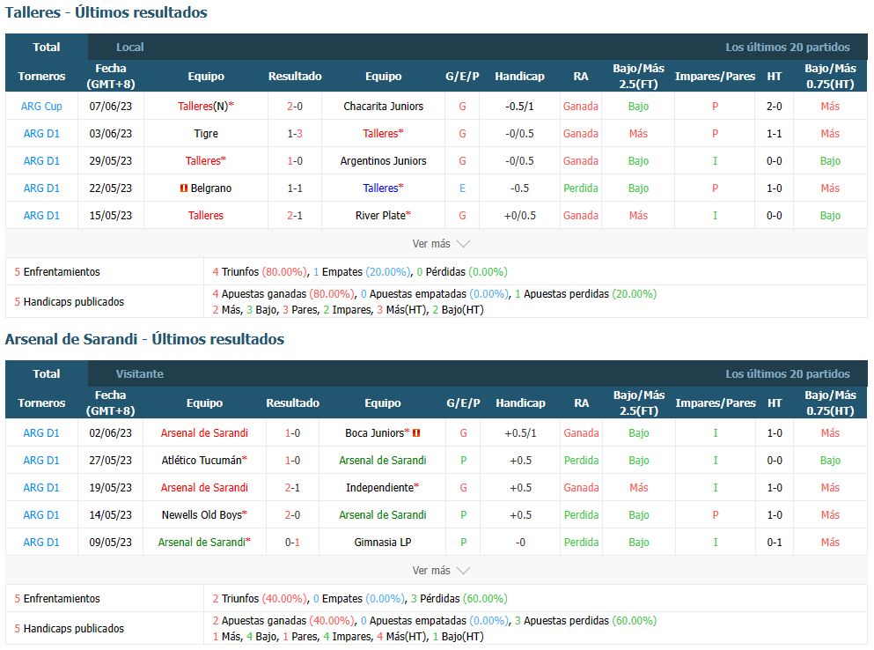Screen dimensions: 874x650
Task: Select handicap -0 in Gimnasia LP row
Action: tap(520, 543)
